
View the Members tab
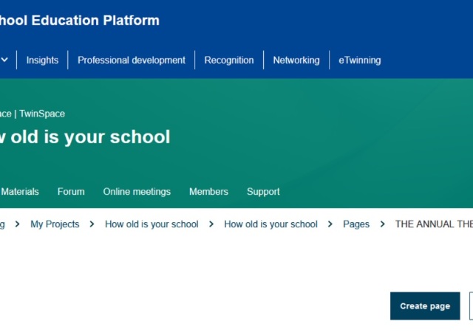pyautogui.click(x=208, y=192)
